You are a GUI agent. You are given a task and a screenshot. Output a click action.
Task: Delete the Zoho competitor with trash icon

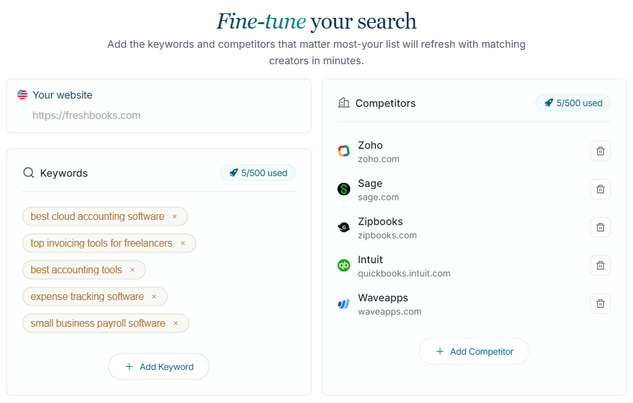pyautogui.click(x=600, y=151)
